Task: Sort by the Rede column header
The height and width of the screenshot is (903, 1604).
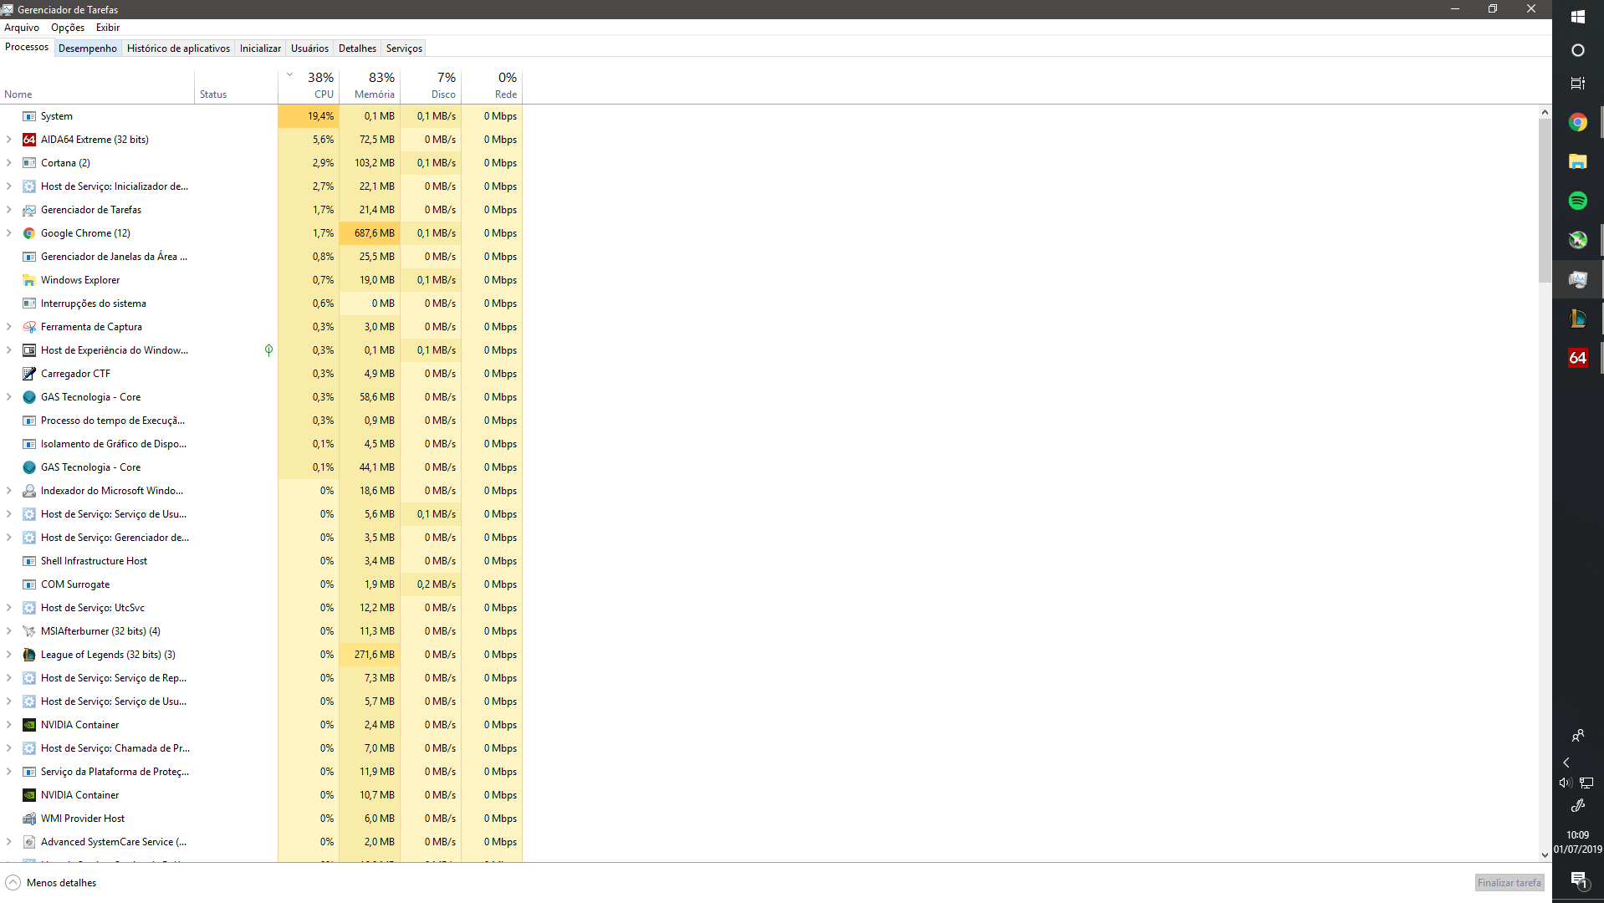Action: pyautogui.click(x=492, y=85)
